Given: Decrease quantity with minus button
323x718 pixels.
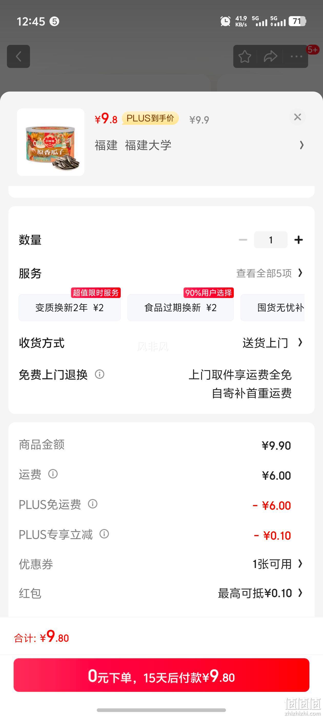Looking at the screenshot, I should [243, 240].
